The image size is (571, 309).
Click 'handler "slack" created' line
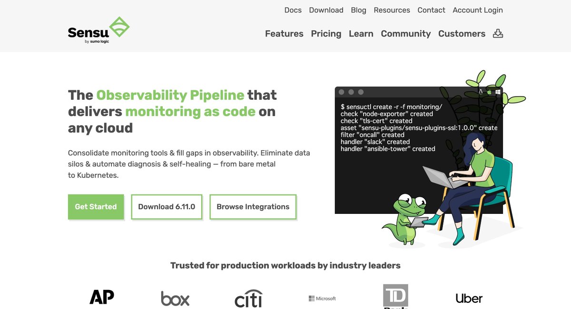[375, 142]
